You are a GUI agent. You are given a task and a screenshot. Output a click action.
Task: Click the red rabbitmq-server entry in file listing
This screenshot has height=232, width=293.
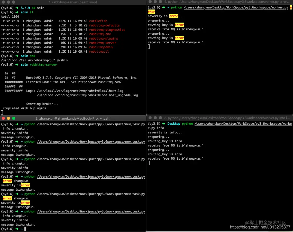[103, 43]
